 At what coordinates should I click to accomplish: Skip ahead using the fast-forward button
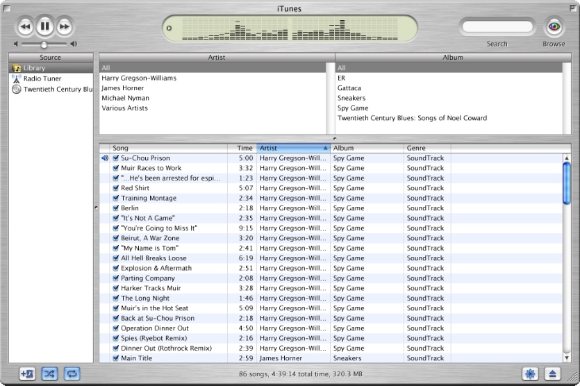[x=64, y=27]
